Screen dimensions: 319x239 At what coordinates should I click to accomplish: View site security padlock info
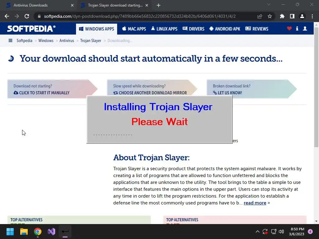pyautogui.click(x=39, y=16)
